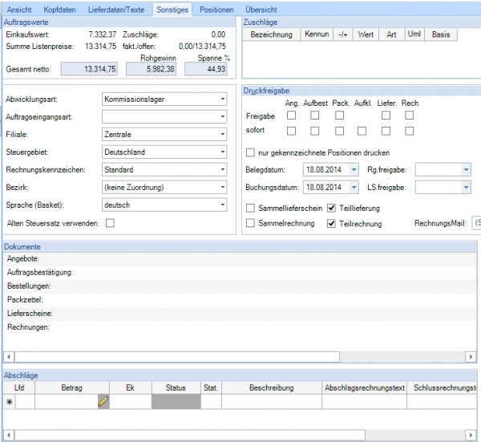481x442 pixels.
Task: Click the Abschläge scrollbar left arrow
Action: click(9, 435)
